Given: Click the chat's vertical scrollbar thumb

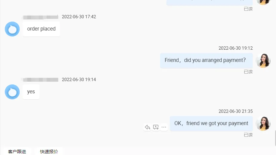Looking at the screenshot, I should point(275,138).
